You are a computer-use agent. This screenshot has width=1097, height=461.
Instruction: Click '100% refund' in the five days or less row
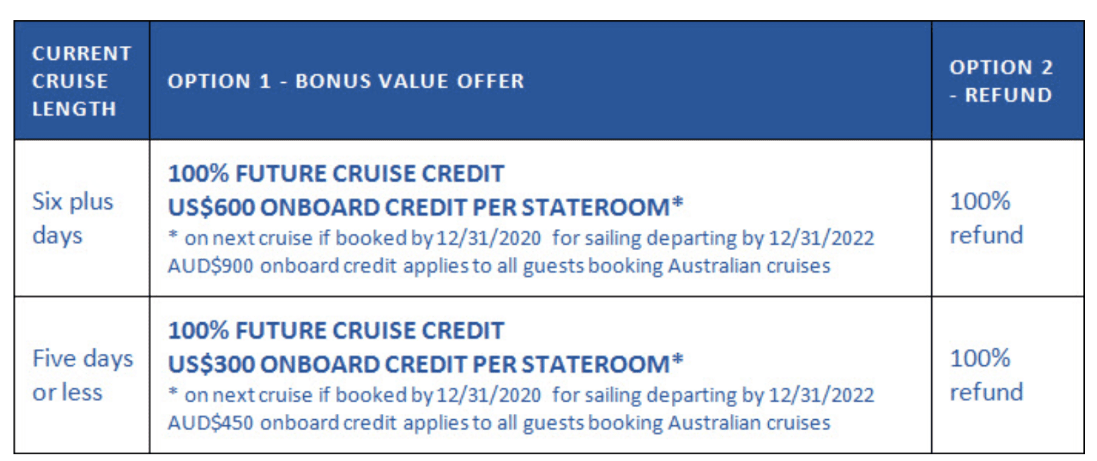(986, 375)
